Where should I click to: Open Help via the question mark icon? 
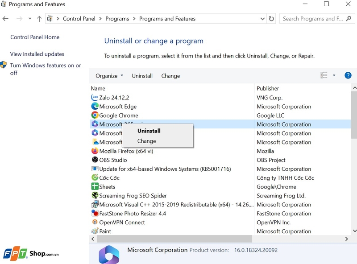[x=348, y=75]
